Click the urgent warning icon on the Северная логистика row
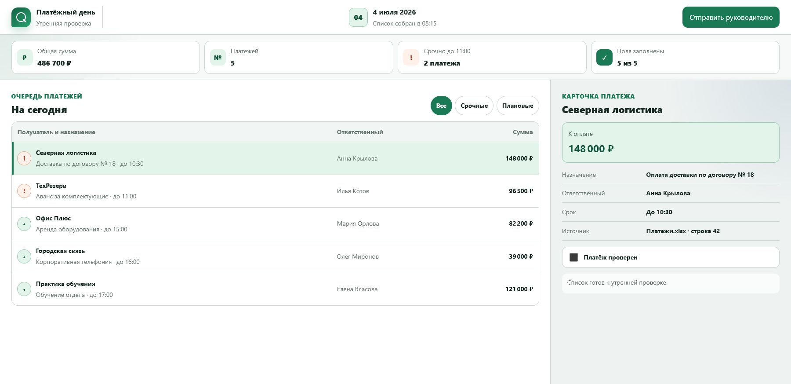Screen dimensions: 791x384 24,158
